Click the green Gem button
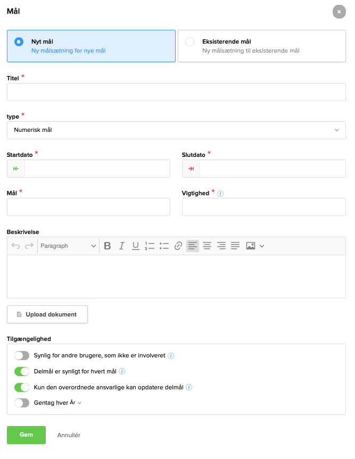This screenshot has height=459, width=355. pyautogui.click(x=26, y=435)
